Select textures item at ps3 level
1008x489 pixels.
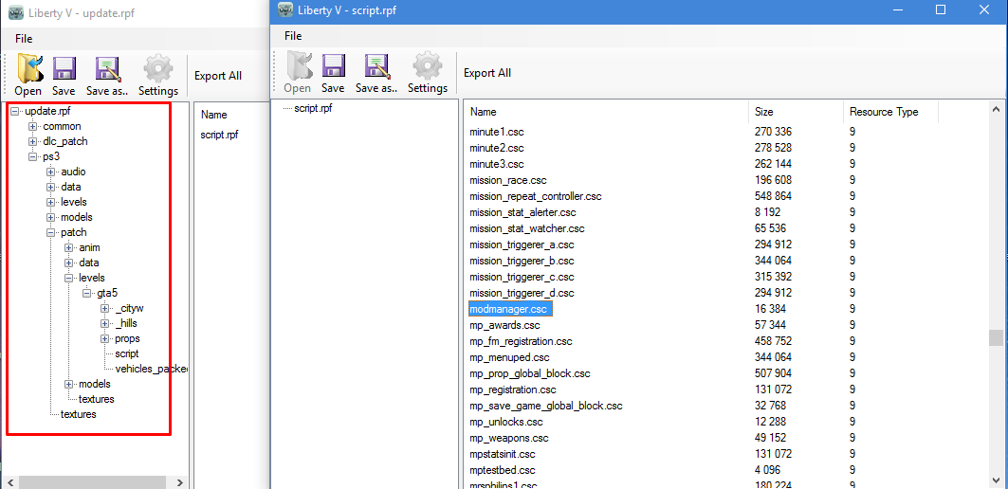click(79, 414)
